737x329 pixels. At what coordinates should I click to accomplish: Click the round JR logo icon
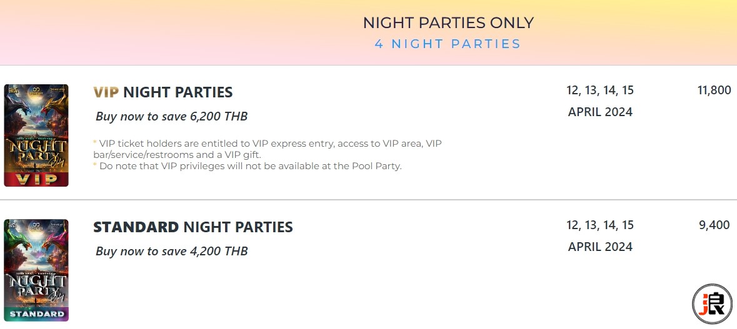point(712,303)
